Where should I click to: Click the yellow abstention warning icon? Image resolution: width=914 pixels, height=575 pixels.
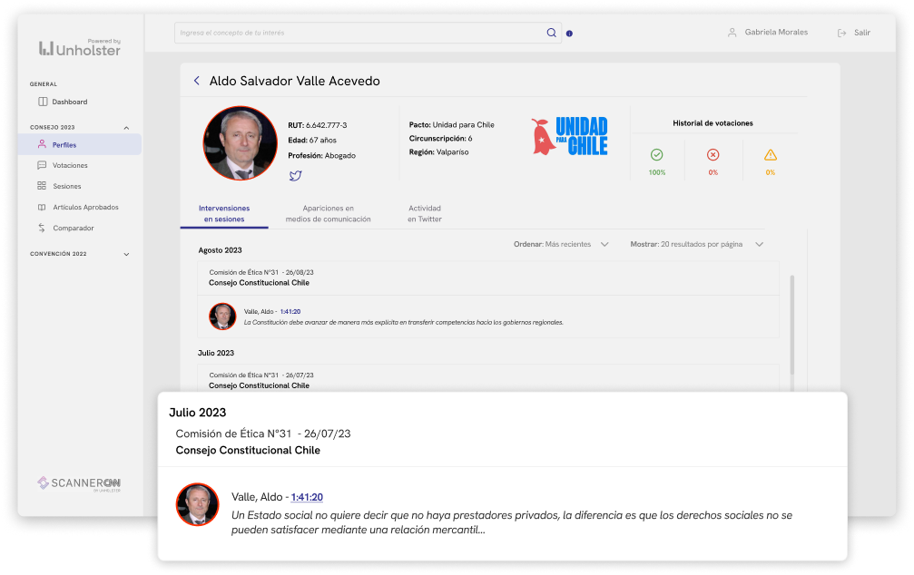[x=770, y=155]
